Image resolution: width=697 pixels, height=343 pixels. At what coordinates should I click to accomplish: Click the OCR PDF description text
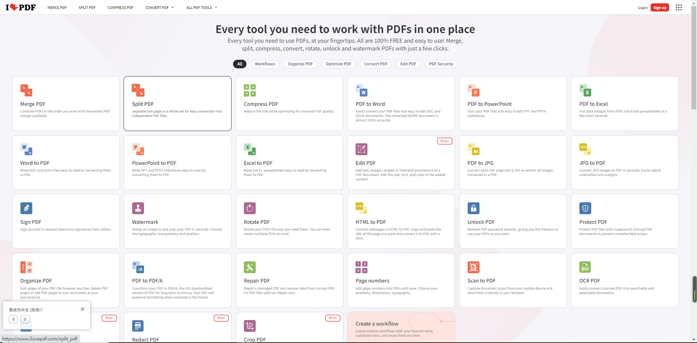click(x=617, y=291)
